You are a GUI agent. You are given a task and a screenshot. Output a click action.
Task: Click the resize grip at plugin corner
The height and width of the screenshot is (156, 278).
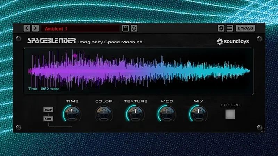(x=263, y=130)
